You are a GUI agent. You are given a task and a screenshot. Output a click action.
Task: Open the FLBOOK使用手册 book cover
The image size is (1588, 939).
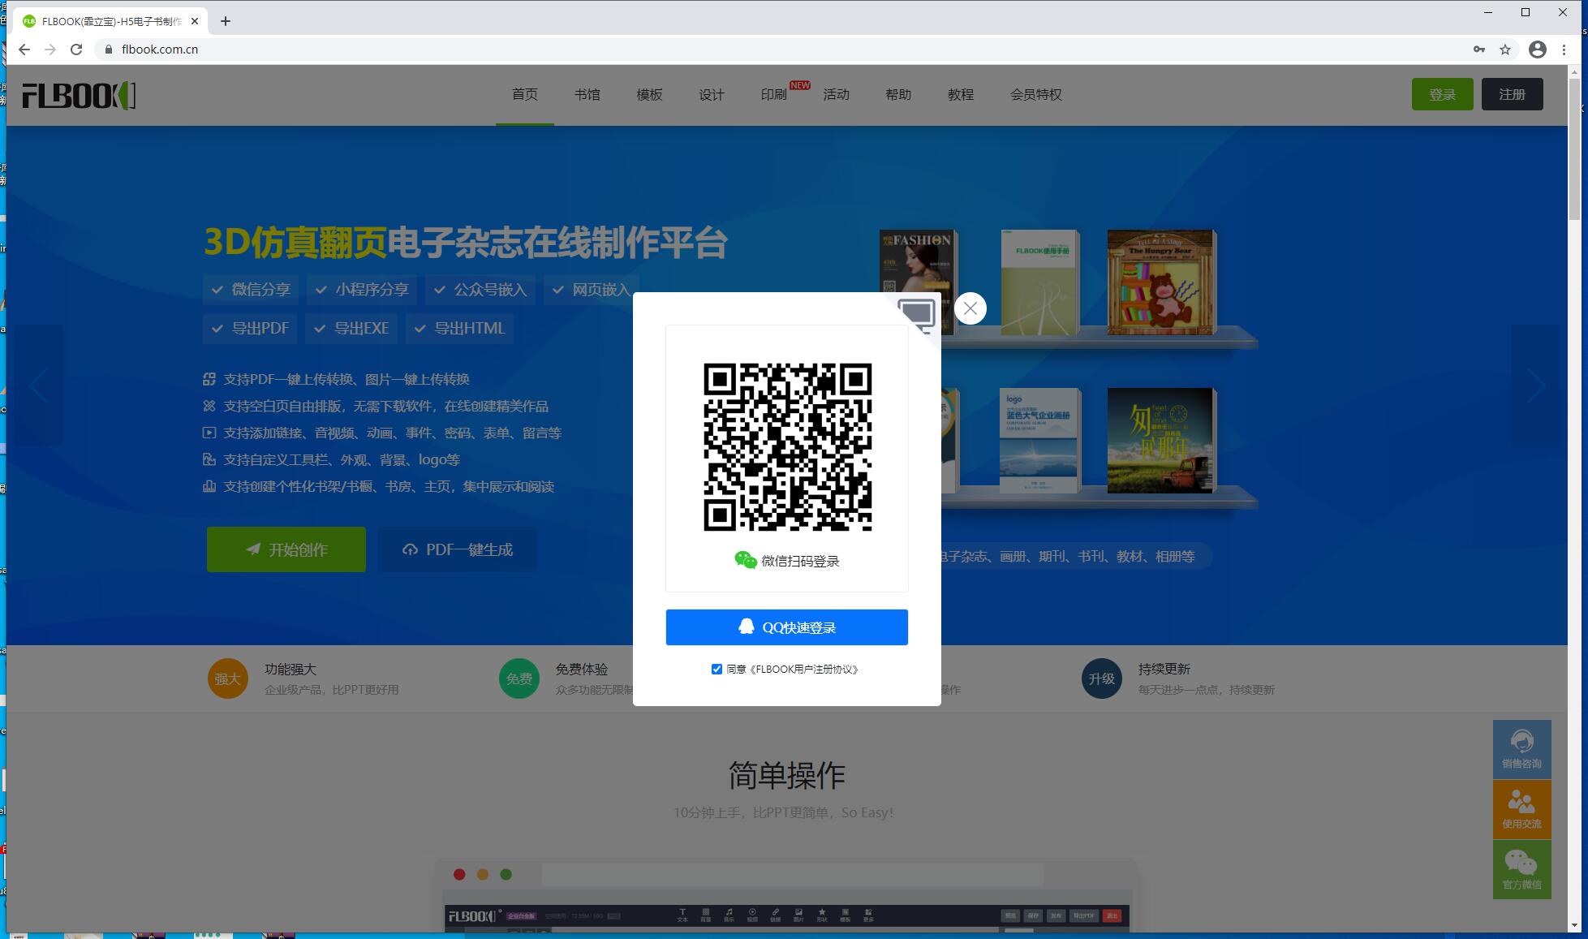click(1039, 282)
